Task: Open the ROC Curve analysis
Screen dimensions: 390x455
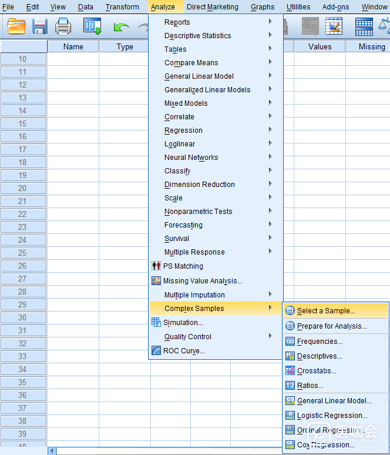Action: pos(184,351)
